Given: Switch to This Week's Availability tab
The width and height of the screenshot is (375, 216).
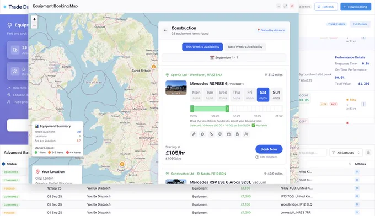Looking at the screenshot, I should 202,47.
